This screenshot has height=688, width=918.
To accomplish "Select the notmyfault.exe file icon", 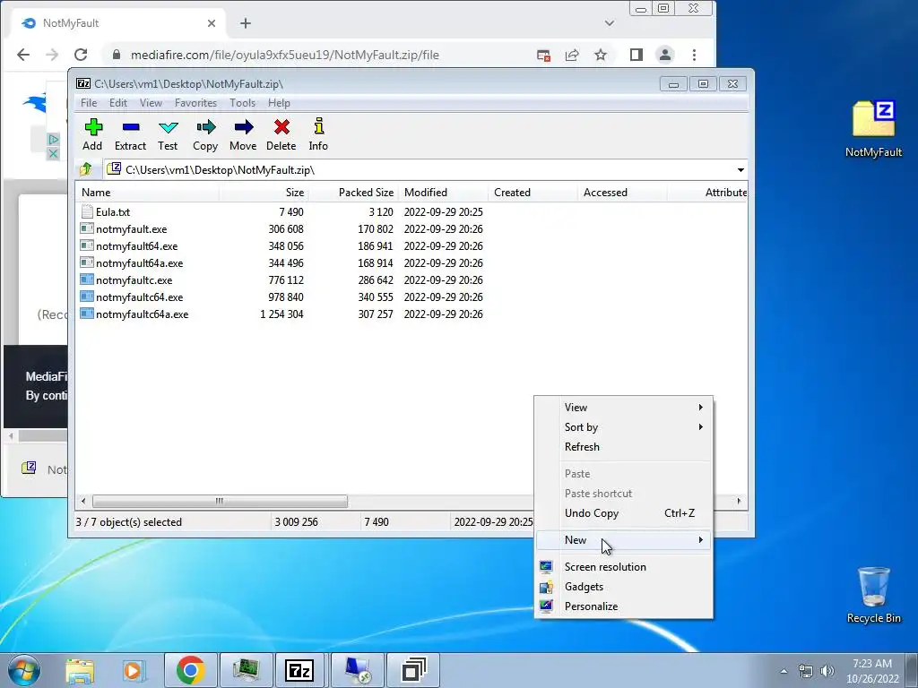I will pos(87,228).
